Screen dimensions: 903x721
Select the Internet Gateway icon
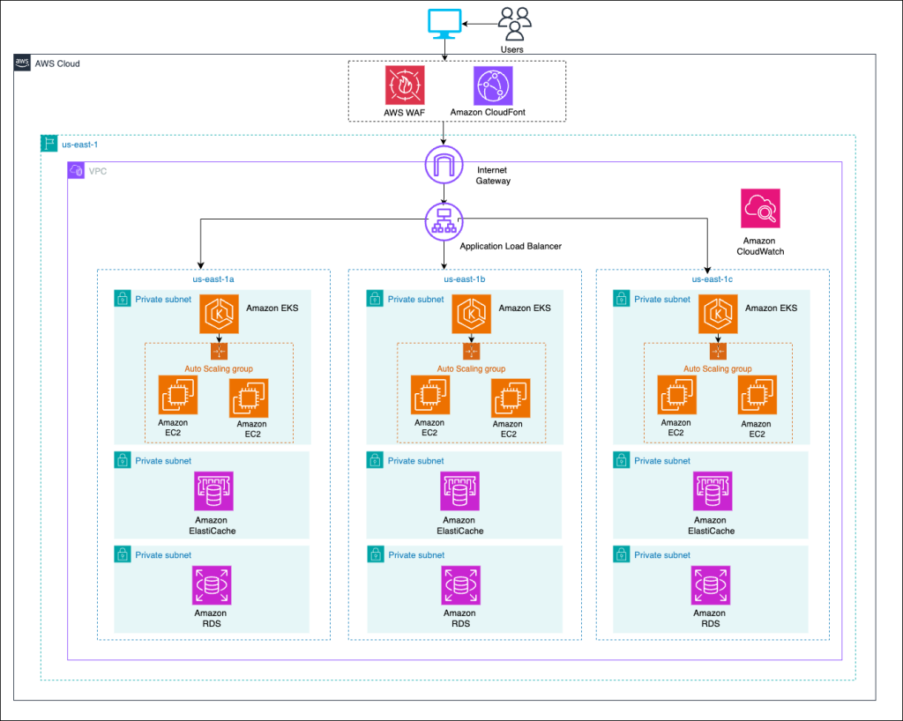click(x=444, y=164)
